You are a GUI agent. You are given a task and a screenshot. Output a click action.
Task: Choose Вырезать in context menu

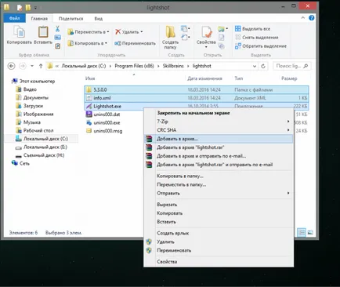click(219, 205)
